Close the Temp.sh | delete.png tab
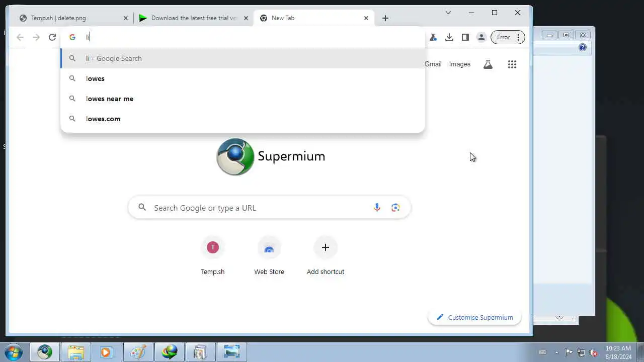Image resolution: width=644 pixels, height=362 pixels. click(126, 18)
